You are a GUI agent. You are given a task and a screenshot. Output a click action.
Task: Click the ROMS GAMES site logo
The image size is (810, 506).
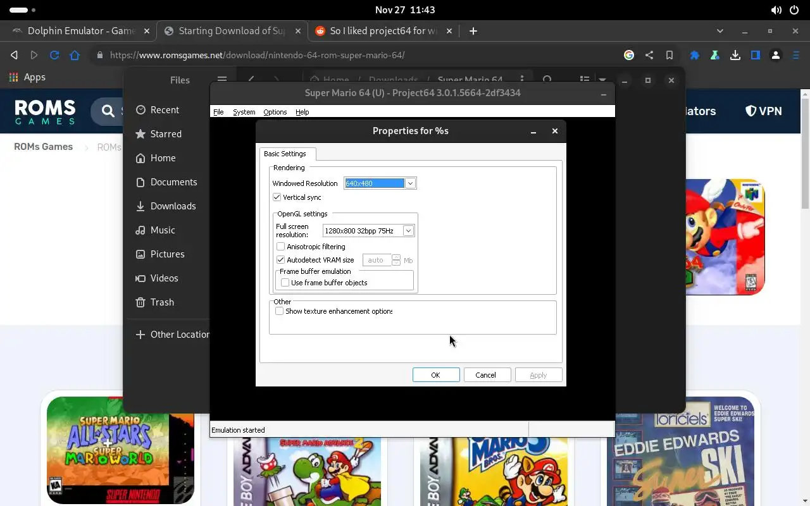[45, 112]
